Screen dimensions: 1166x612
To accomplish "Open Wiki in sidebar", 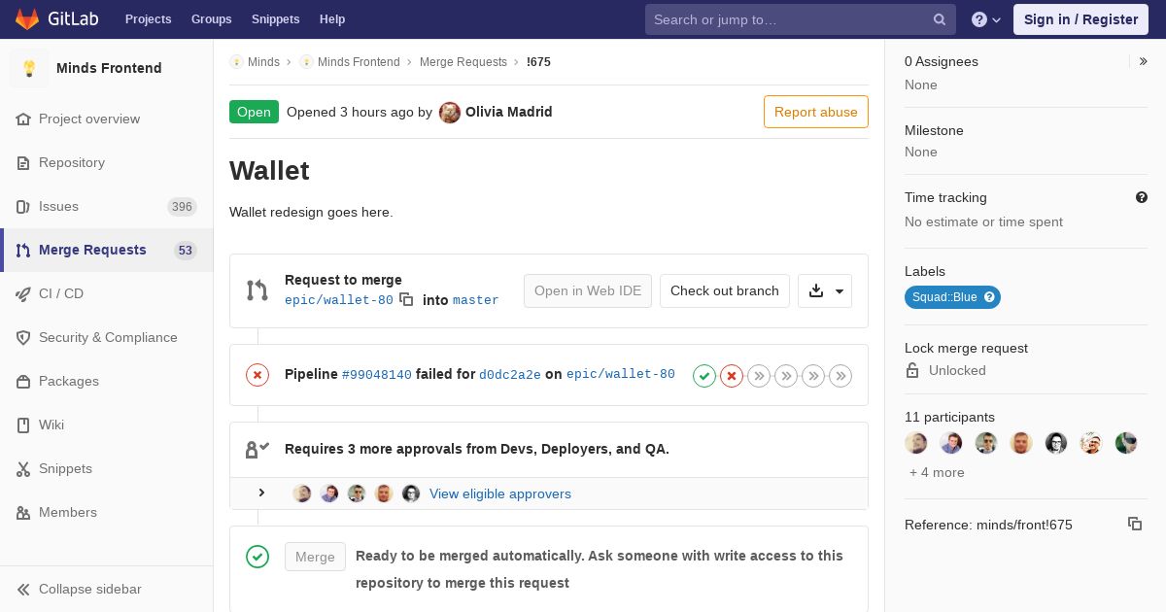I will tap(106, 425).
